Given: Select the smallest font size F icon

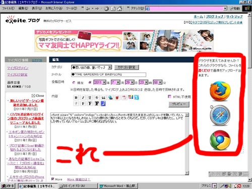Looking at the screenshot, I should [x=76, y=103].
